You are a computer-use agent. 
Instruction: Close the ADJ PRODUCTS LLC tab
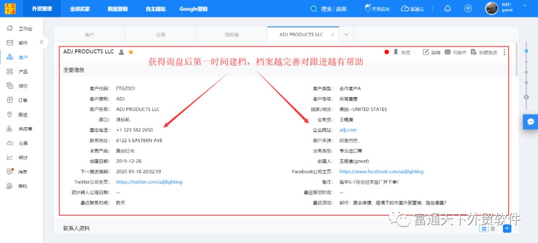332,35
